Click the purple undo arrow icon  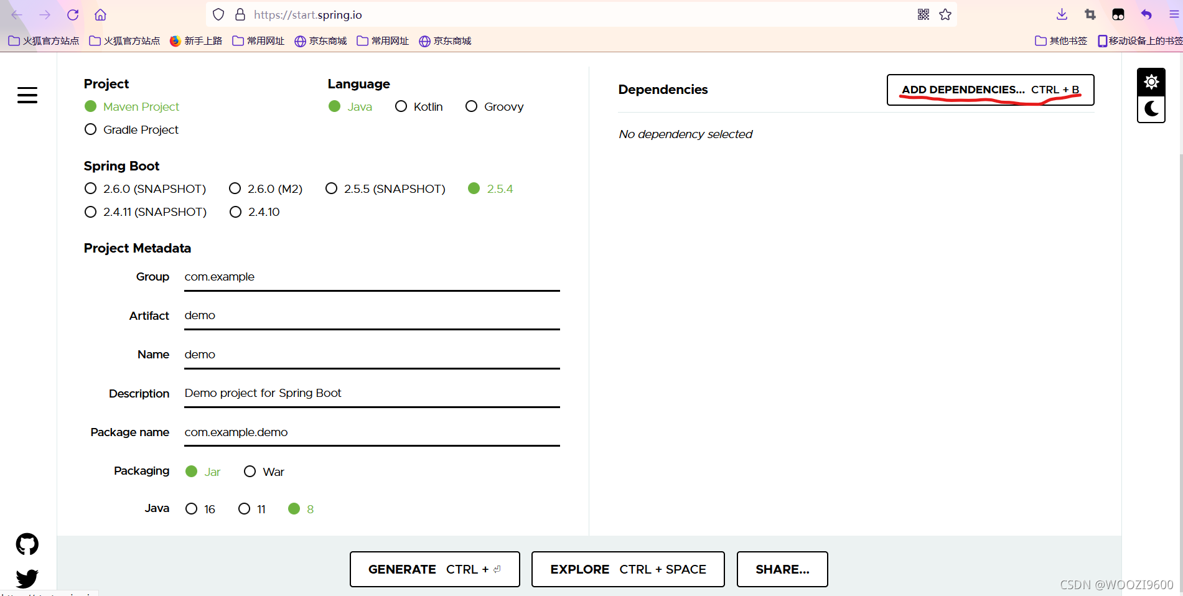coord(1146,14)
